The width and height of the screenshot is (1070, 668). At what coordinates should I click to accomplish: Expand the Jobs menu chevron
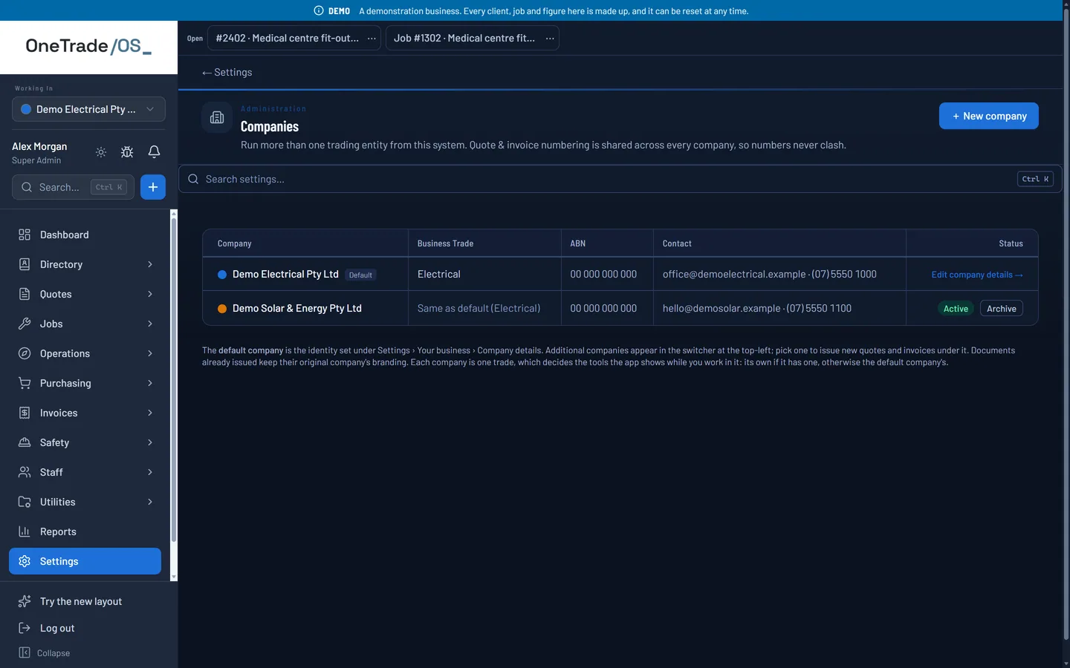pyautogui.click(x=150, y=324)
